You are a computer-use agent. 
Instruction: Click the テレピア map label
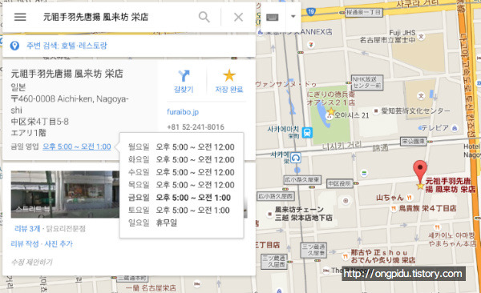tap(435, 127)
